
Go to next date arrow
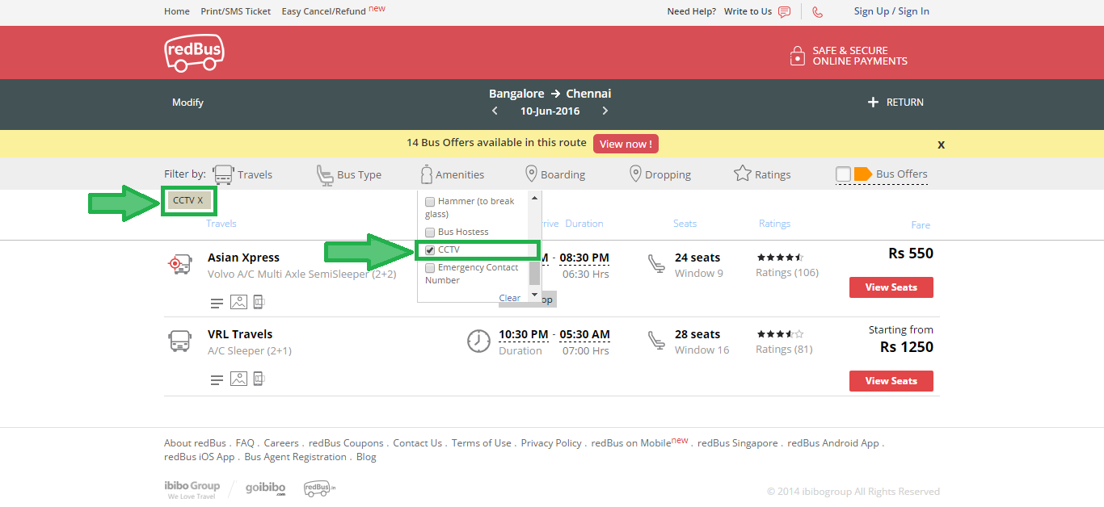pyautogui.click(x=605, y=111)
